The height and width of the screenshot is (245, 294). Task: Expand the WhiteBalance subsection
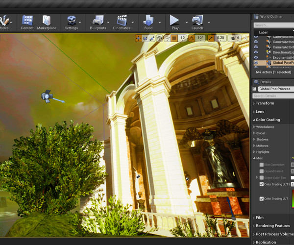[254, 127]
